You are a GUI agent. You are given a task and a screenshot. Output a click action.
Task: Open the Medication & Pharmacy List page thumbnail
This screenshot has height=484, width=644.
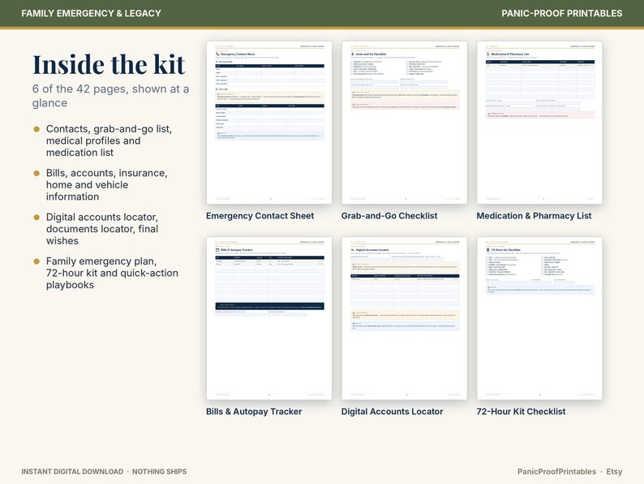(x=539, y=122)
